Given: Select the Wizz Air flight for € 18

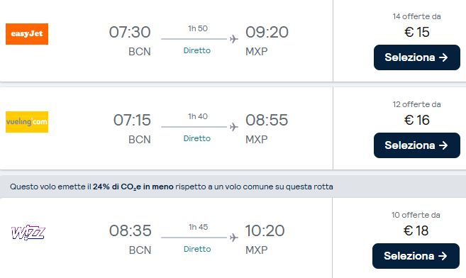Looking at the screenshot, I should (x=416, y=256).
